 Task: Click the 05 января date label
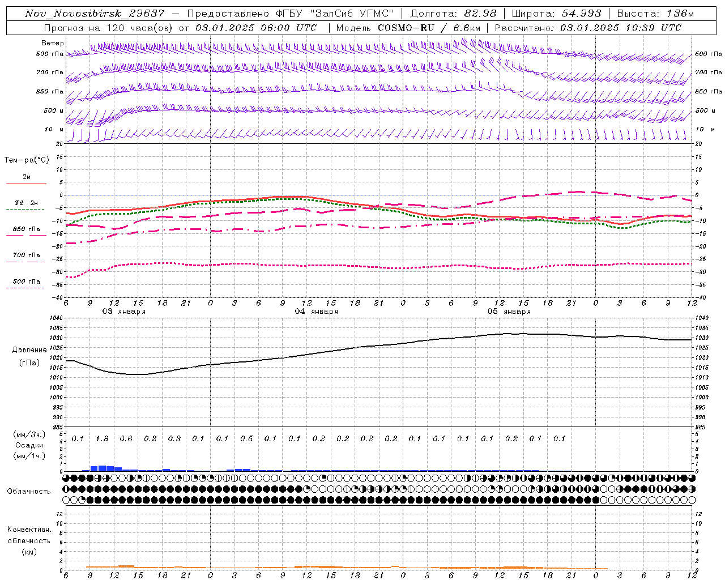(x=509, y=312)
